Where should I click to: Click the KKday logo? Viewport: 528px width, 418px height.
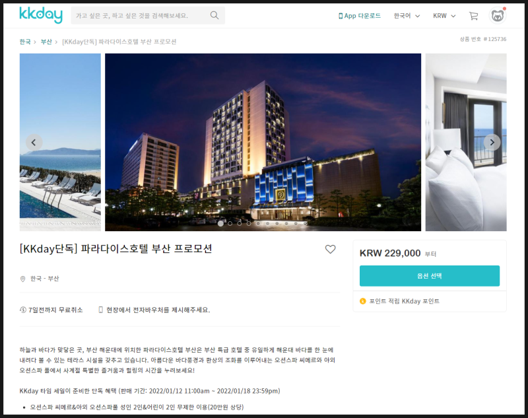coord(41,15)
